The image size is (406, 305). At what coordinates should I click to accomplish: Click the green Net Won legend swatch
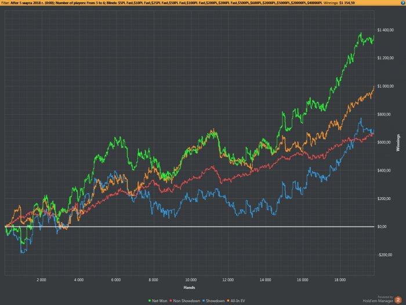click(x=150, y=300)
